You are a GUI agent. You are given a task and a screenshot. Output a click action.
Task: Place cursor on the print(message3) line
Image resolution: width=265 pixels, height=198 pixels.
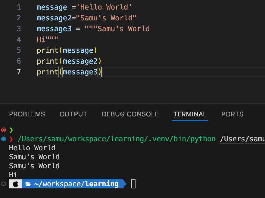pos(69,72)
